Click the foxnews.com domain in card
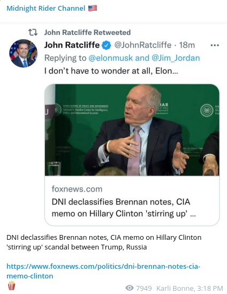Image resolution: width=227 pixels, height=294 pixels. (77, 189)
